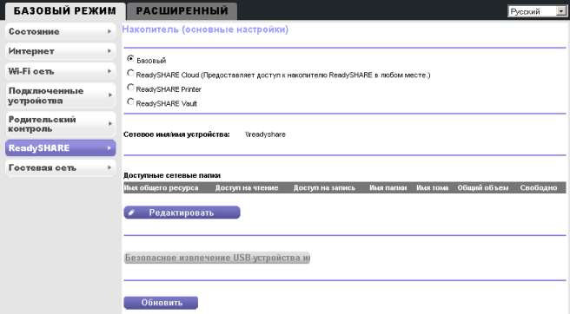Click the Обновить button
The image size is (570, 314).
point(161,303)
